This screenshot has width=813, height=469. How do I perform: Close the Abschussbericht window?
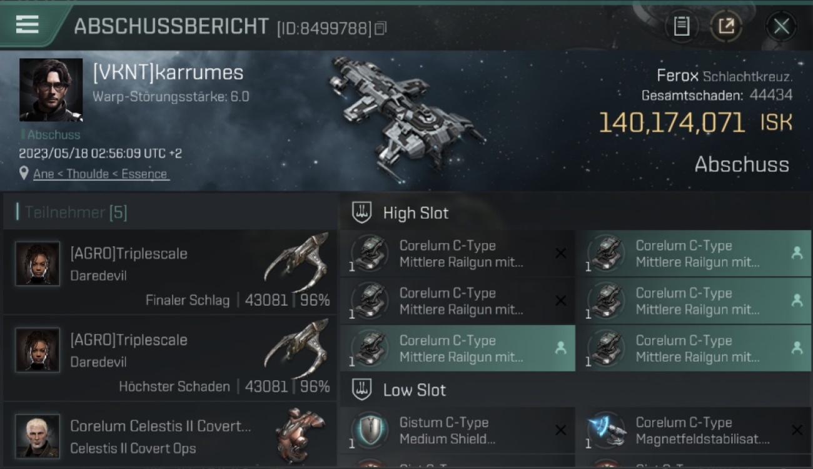[x=781, y=26]
